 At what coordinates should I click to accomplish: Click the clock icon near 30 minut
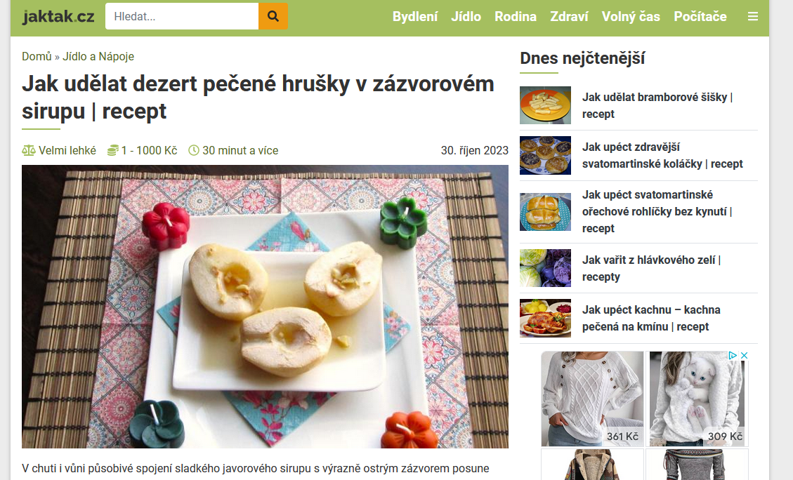coord(194,151)
